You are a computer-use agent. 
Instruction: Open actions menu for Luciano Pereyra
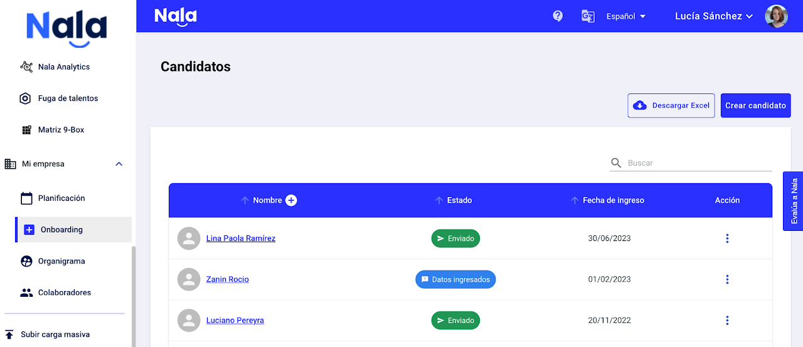pos(727,321)
